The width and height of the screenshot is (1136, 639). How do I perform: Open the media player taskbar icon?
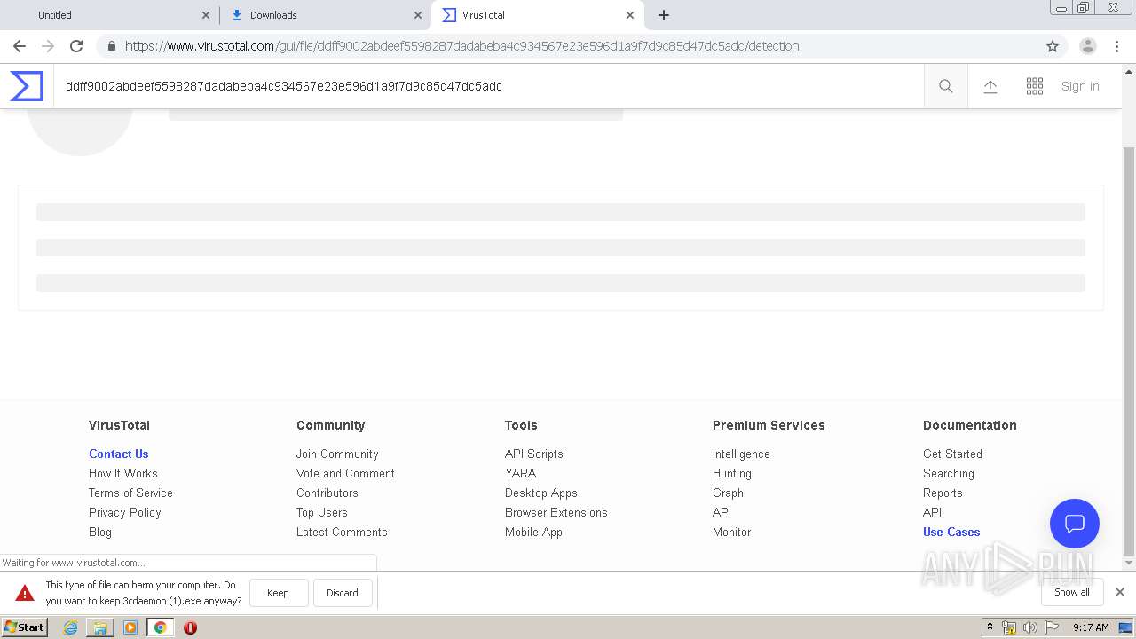click(130, 627)
